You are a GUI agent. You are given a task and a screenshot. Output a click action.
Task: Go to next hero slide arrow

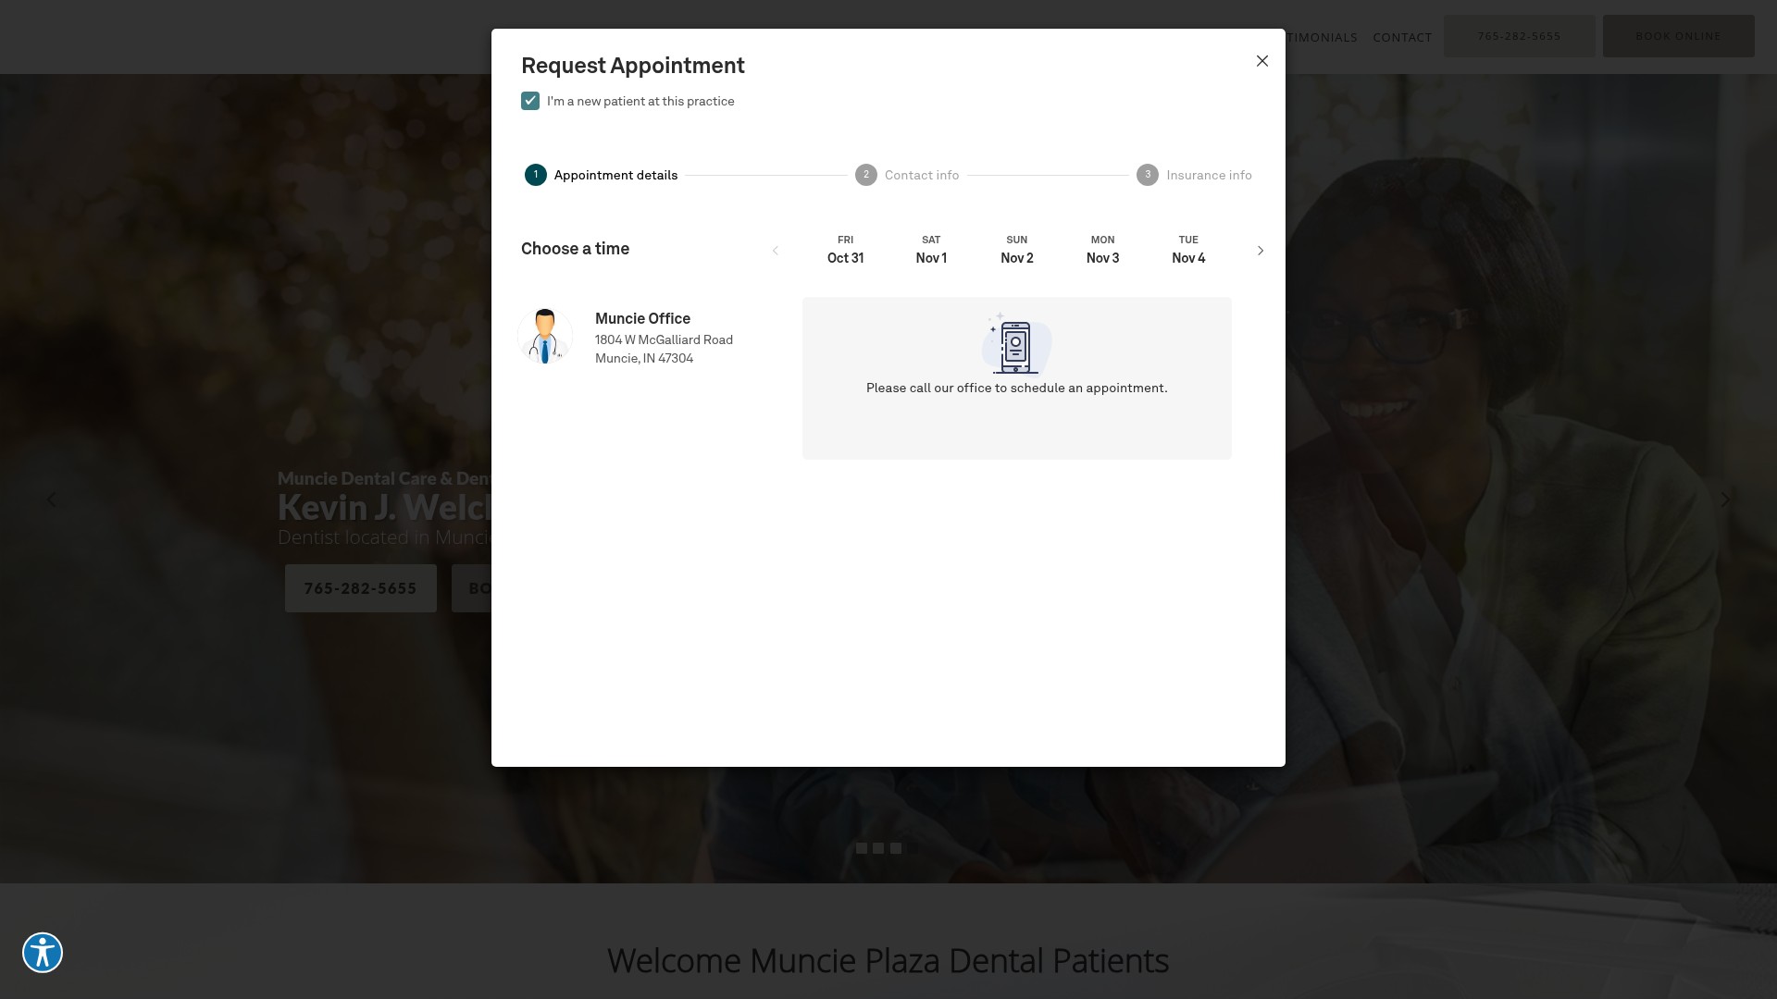pyautogui.click(x=1724, y=499)
